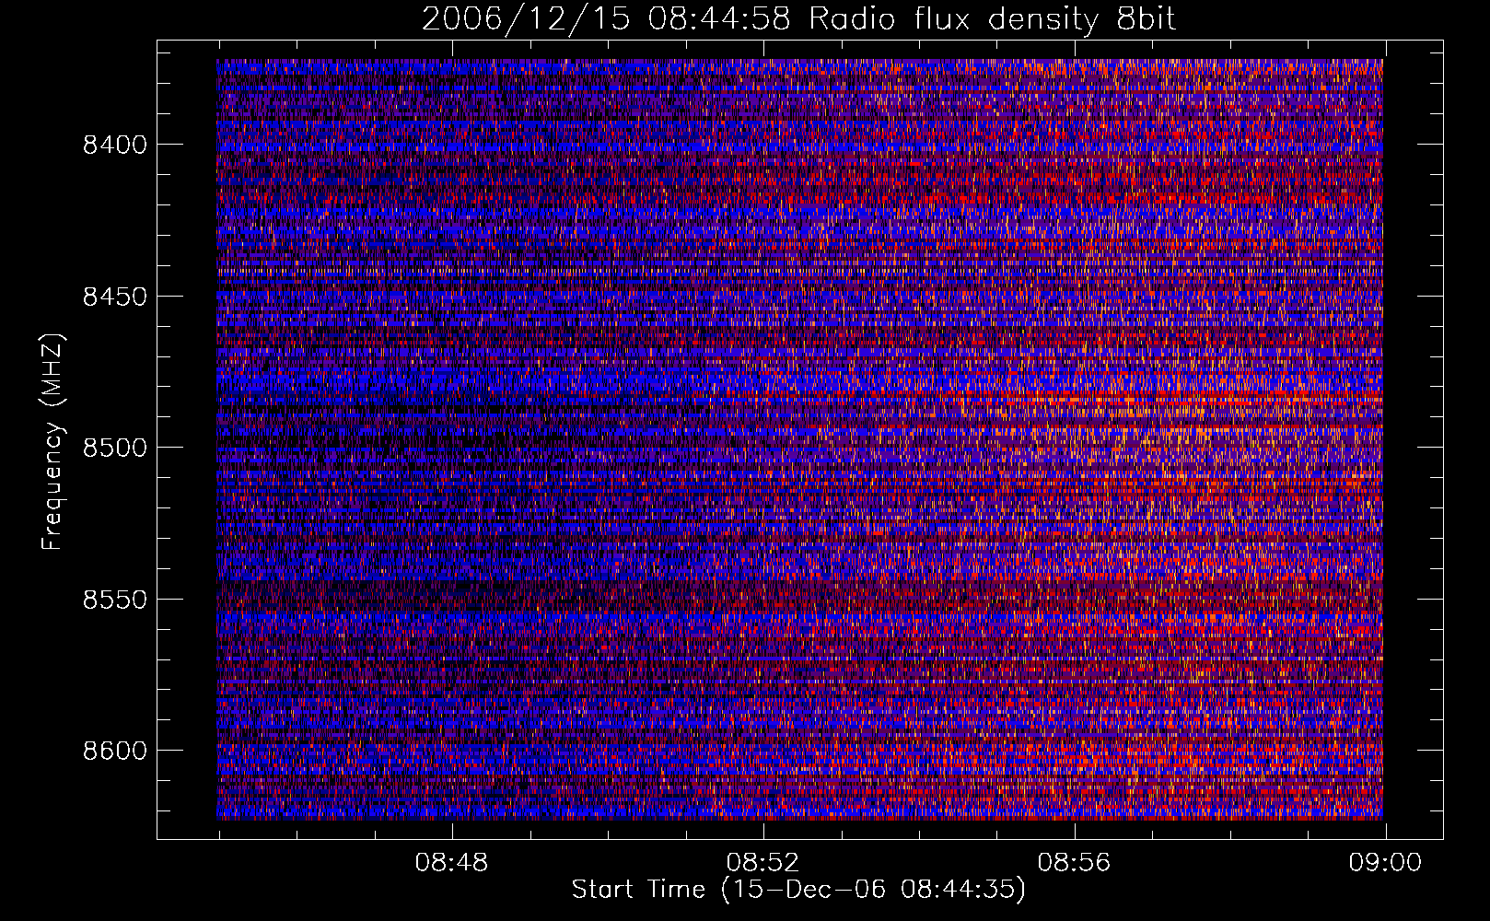Click the plot title "2006/12/15 08:44:58 Radio flux density 8bit"

click(x=799, y=19)
